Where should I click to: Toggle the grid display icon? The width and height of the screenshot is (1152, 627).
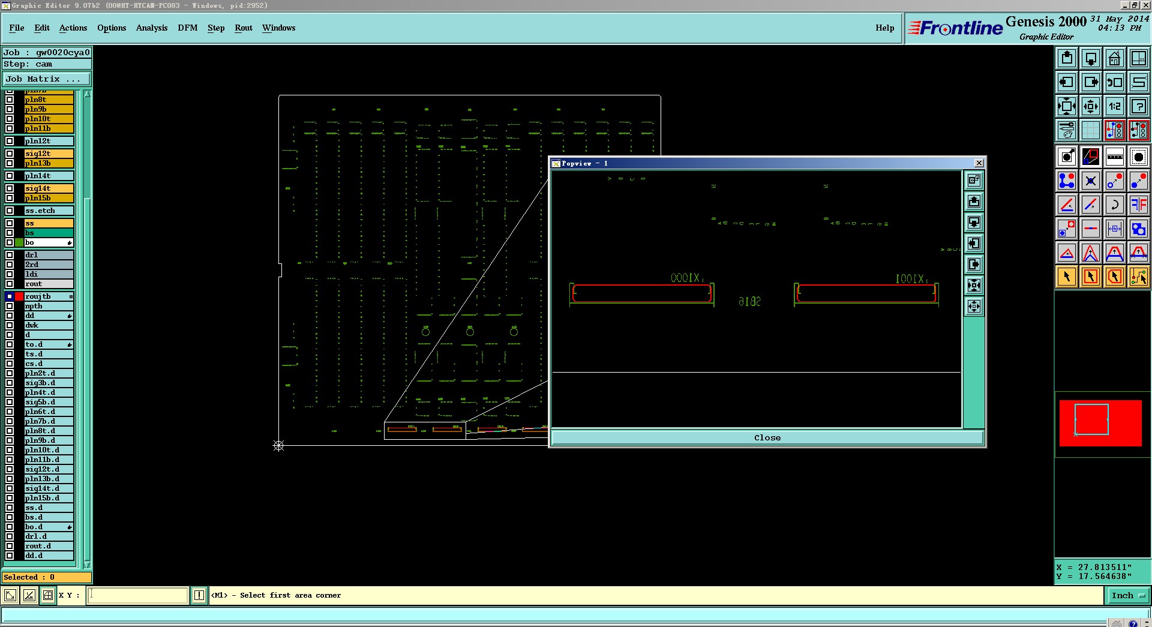click(1091, 130)
